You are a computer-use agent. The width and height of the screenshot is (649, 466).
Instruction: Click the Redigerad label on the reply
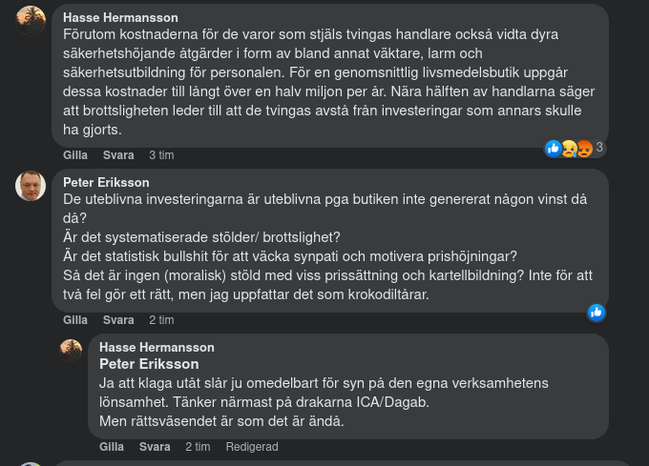tap(252, 447)
